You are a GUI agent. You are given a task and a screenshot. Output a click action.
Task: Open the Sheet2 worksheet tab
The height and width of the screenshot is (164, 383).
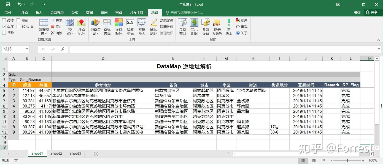coord(56,154)
